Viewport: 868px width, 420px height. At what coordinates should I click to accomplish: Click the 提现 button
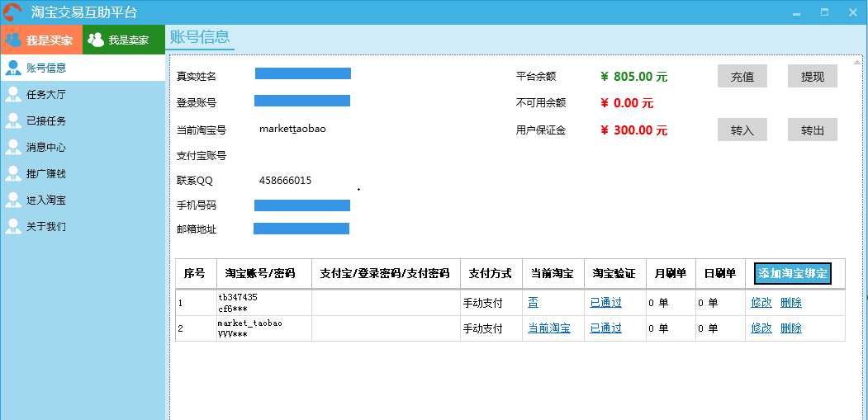[x=813, y=77]
